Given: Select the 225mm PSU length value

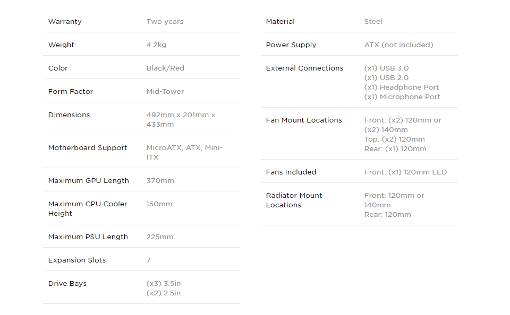Looking at the screenshot, I should 160,237.
